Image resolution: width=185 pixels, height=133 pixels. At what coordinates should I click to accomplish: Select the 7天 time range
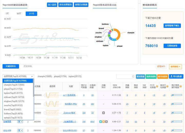coord(7,14)
